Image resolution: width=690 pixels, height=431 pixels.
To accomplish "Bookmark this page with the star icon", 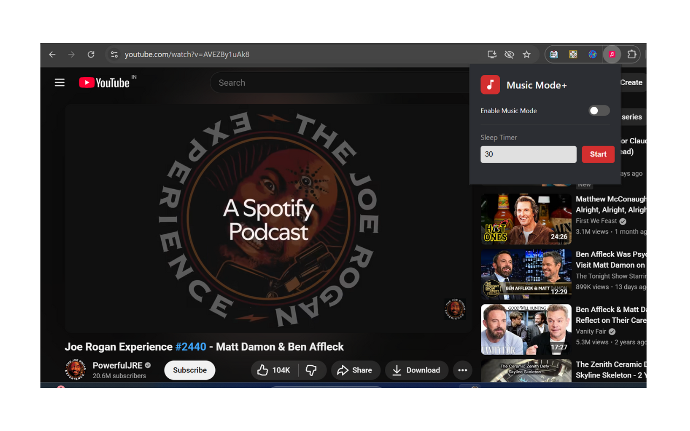I will tap(526, 54).
